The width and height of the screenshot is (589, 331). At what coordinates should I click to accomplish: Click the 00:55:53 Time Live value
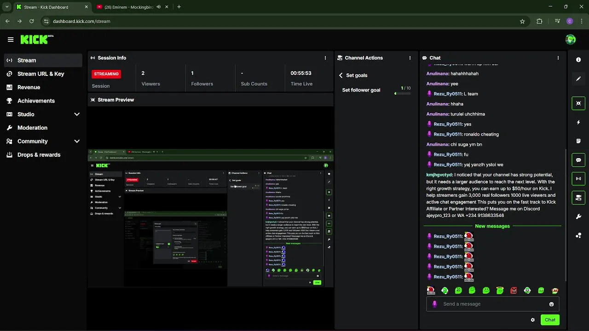[301, 73]
